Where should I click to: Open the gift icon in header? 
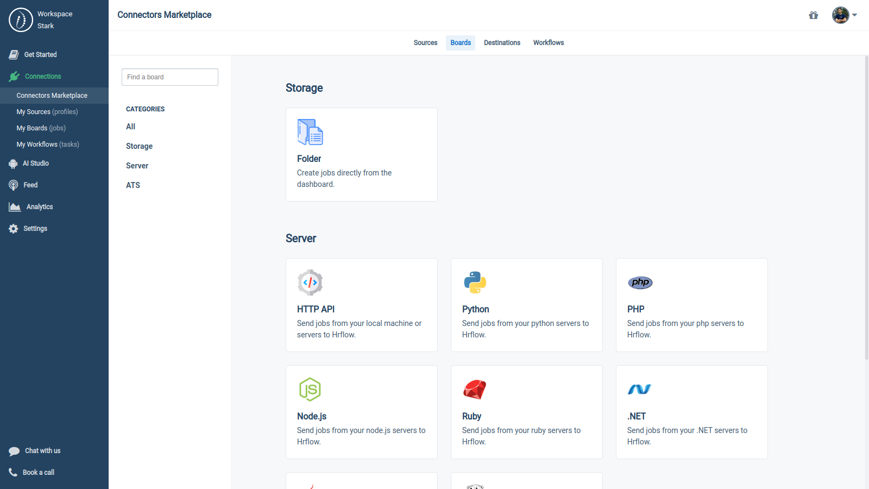[813, 15]
